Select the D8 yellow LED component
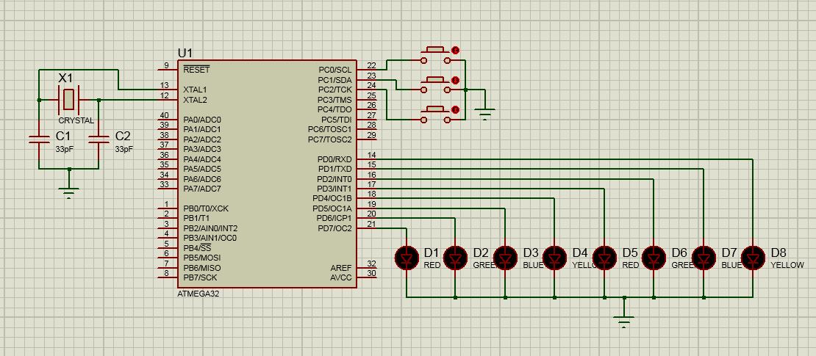 (753, 257)
